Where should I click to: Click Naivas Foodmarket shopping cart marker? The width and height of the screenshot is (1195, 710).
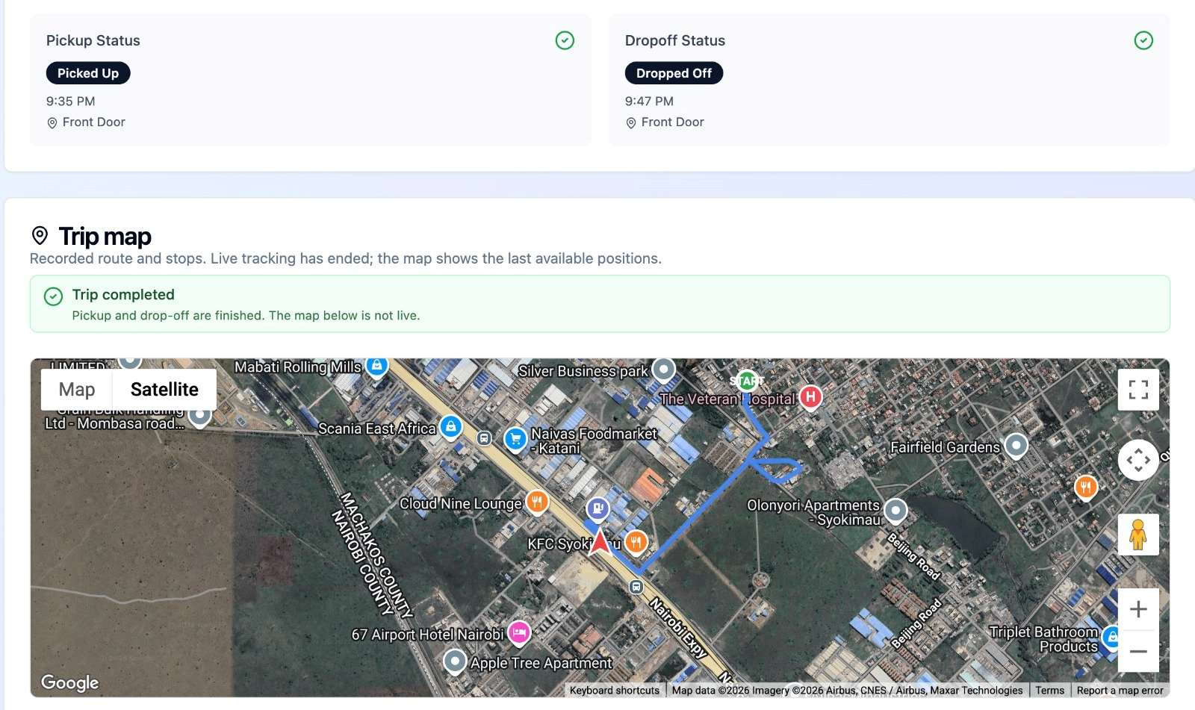tap(515, 439)
